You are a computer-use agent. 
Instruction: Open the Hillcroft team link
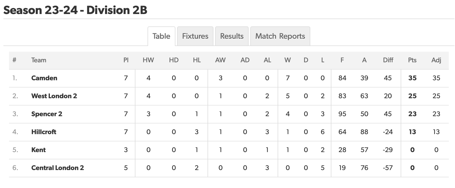[x=44, y=132]
